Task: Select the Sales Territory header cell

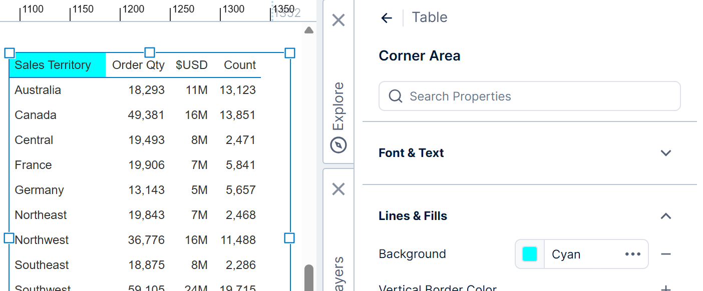Action: coord(53,65)
